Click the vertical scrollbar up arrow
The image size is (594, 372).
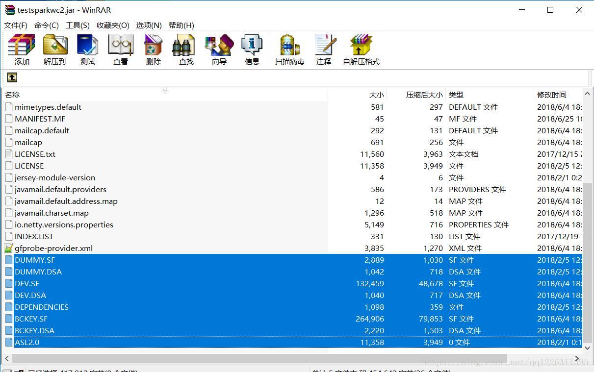(588, 94)
